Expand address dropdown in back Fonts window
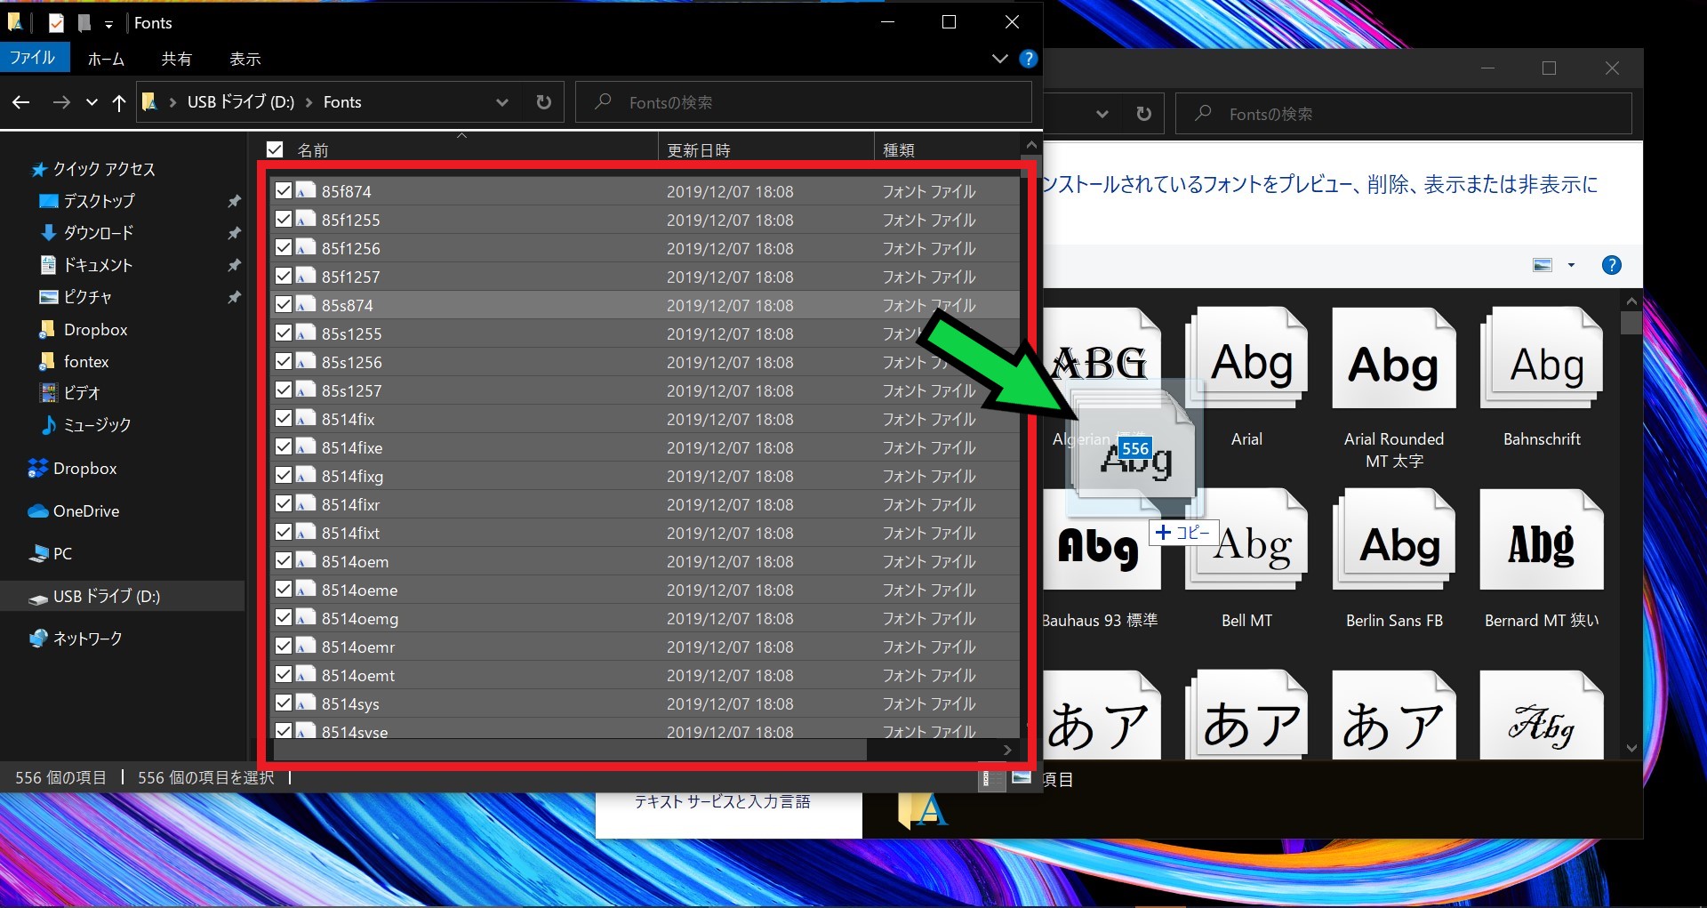The image size is (1707, 908). pos(1102,114)
